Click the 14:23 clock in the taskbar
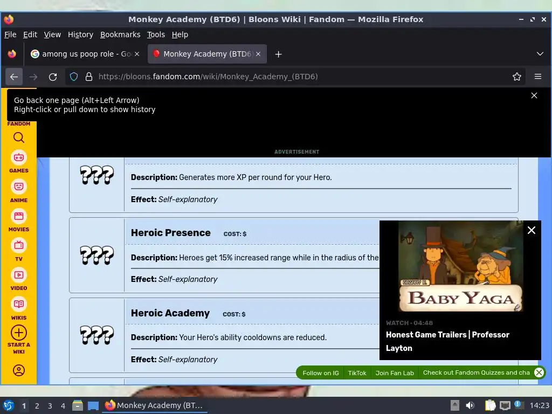The height and width of the screenshot is (414, 552). (539, 405)
